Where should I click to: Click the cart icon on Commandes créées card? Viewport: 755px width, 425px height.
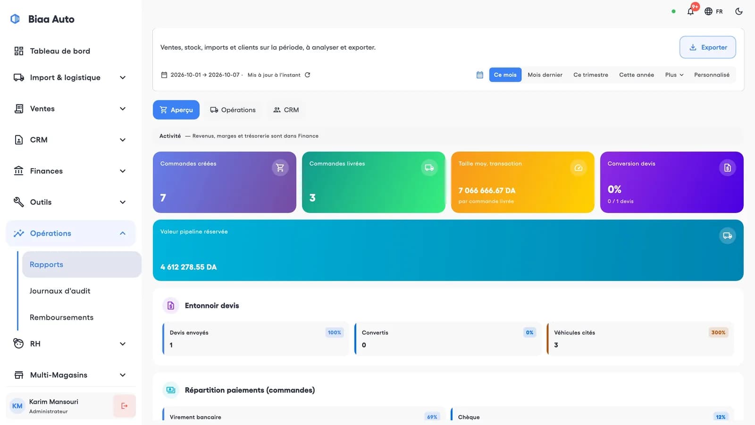(x=280, y=168)
